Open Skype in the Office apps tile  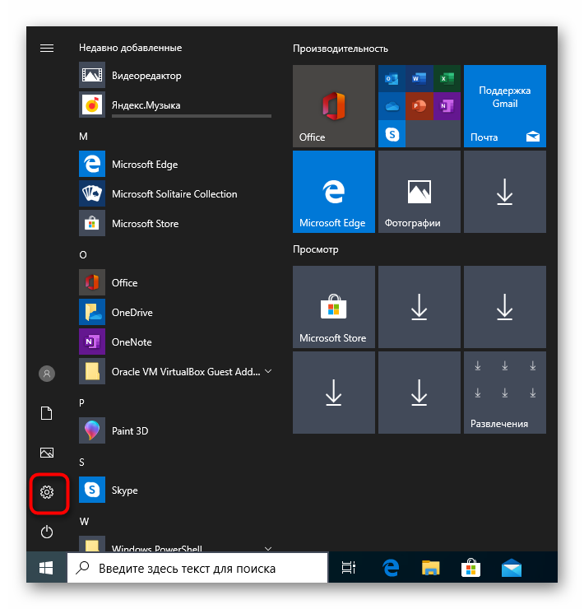(392, 133)
